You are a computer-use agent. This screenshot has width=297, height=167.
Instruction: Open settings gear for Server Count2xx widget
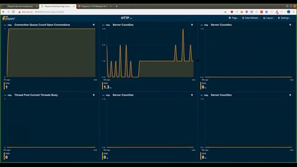(192, 25)
